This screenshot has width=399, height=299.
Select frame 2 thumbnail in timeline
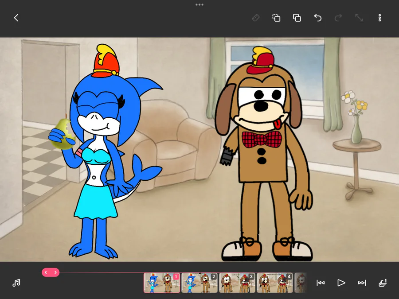click(x=199, y=283)
